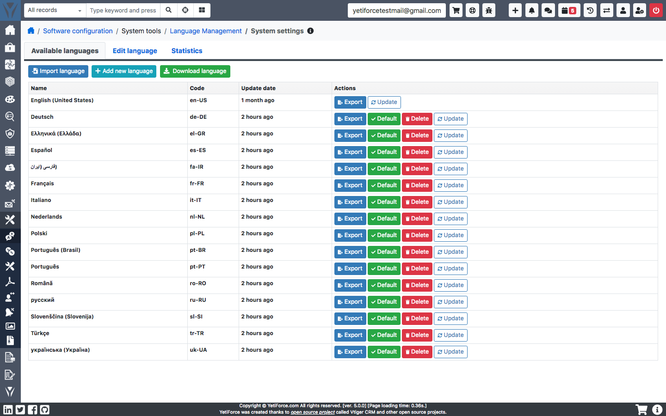Open the notifications bell icon

click(x=531, y=10)
